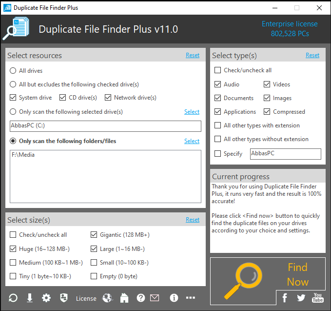Screen dimensions: 331x311
Task: Open the Facebook page icon
Action: pyautogui.click(x=285, y=298)
